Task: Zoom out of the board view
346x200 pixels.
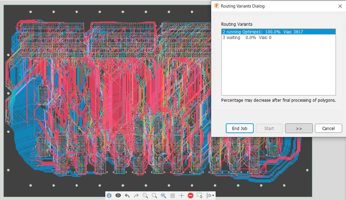Action: coord(154,195)
